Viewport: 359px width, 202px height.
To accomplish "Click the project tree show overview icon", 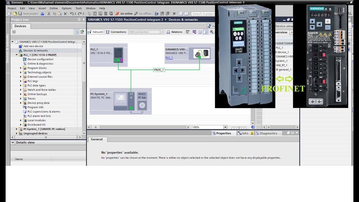I will pyautogui.click(x=82, y=32).
